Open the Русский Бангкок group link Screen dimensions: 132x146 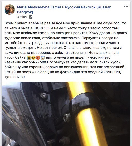click(64, 10)
